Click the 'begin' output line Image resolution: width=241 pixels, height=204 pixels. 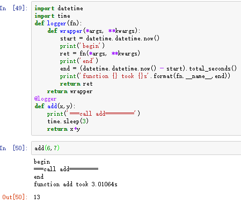click(42, 161)
